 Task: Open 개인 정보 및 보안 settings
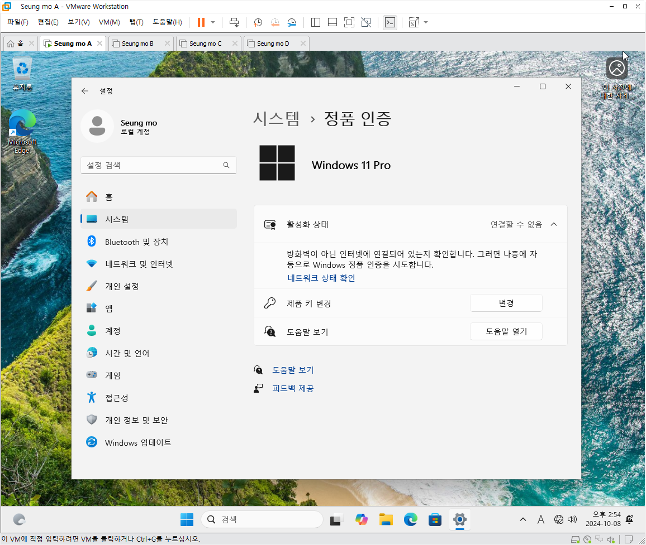click(x=159, y=420)
